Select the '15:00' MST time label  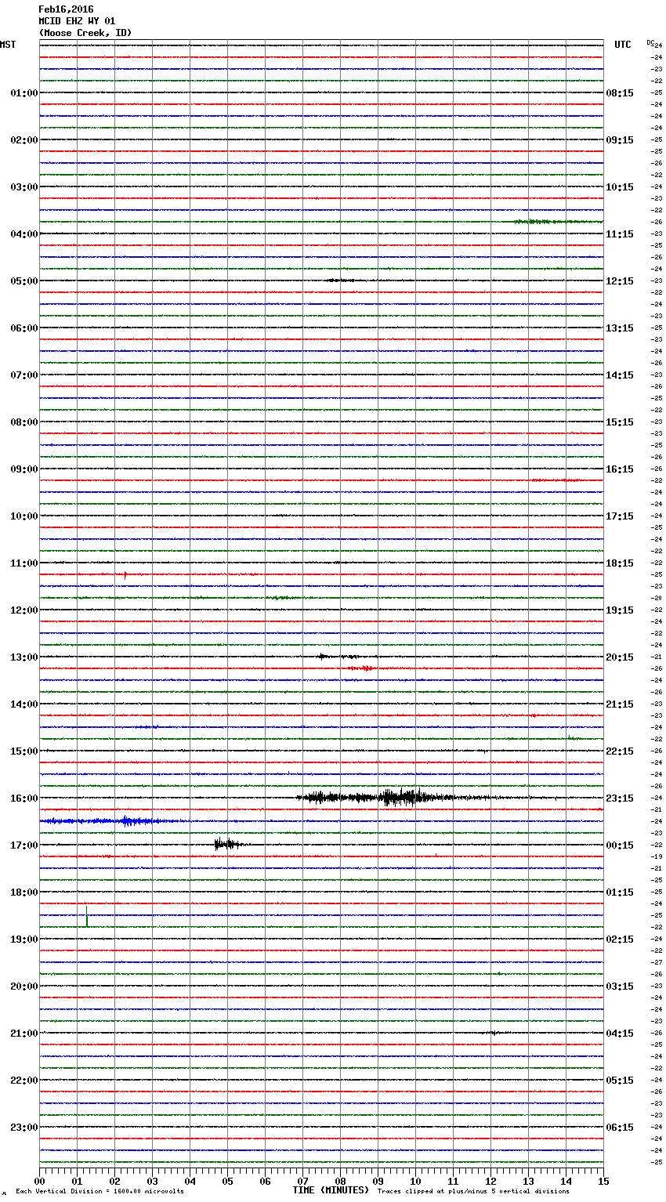(x=24, y=751)
